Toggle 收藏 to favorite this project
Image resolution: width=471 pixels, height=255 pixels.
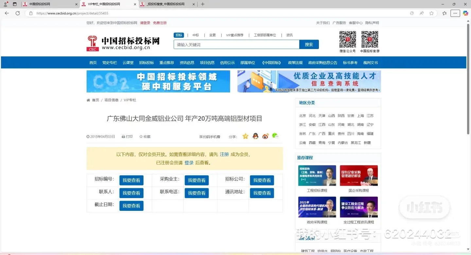click(145, 136)
